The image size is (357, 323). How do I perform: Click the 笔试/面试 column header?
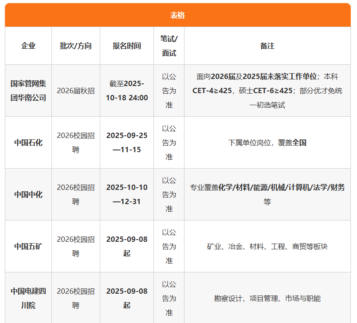(x=169, y=46)
